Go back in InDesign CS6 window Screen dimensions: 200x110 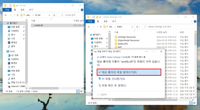point(89,27)
